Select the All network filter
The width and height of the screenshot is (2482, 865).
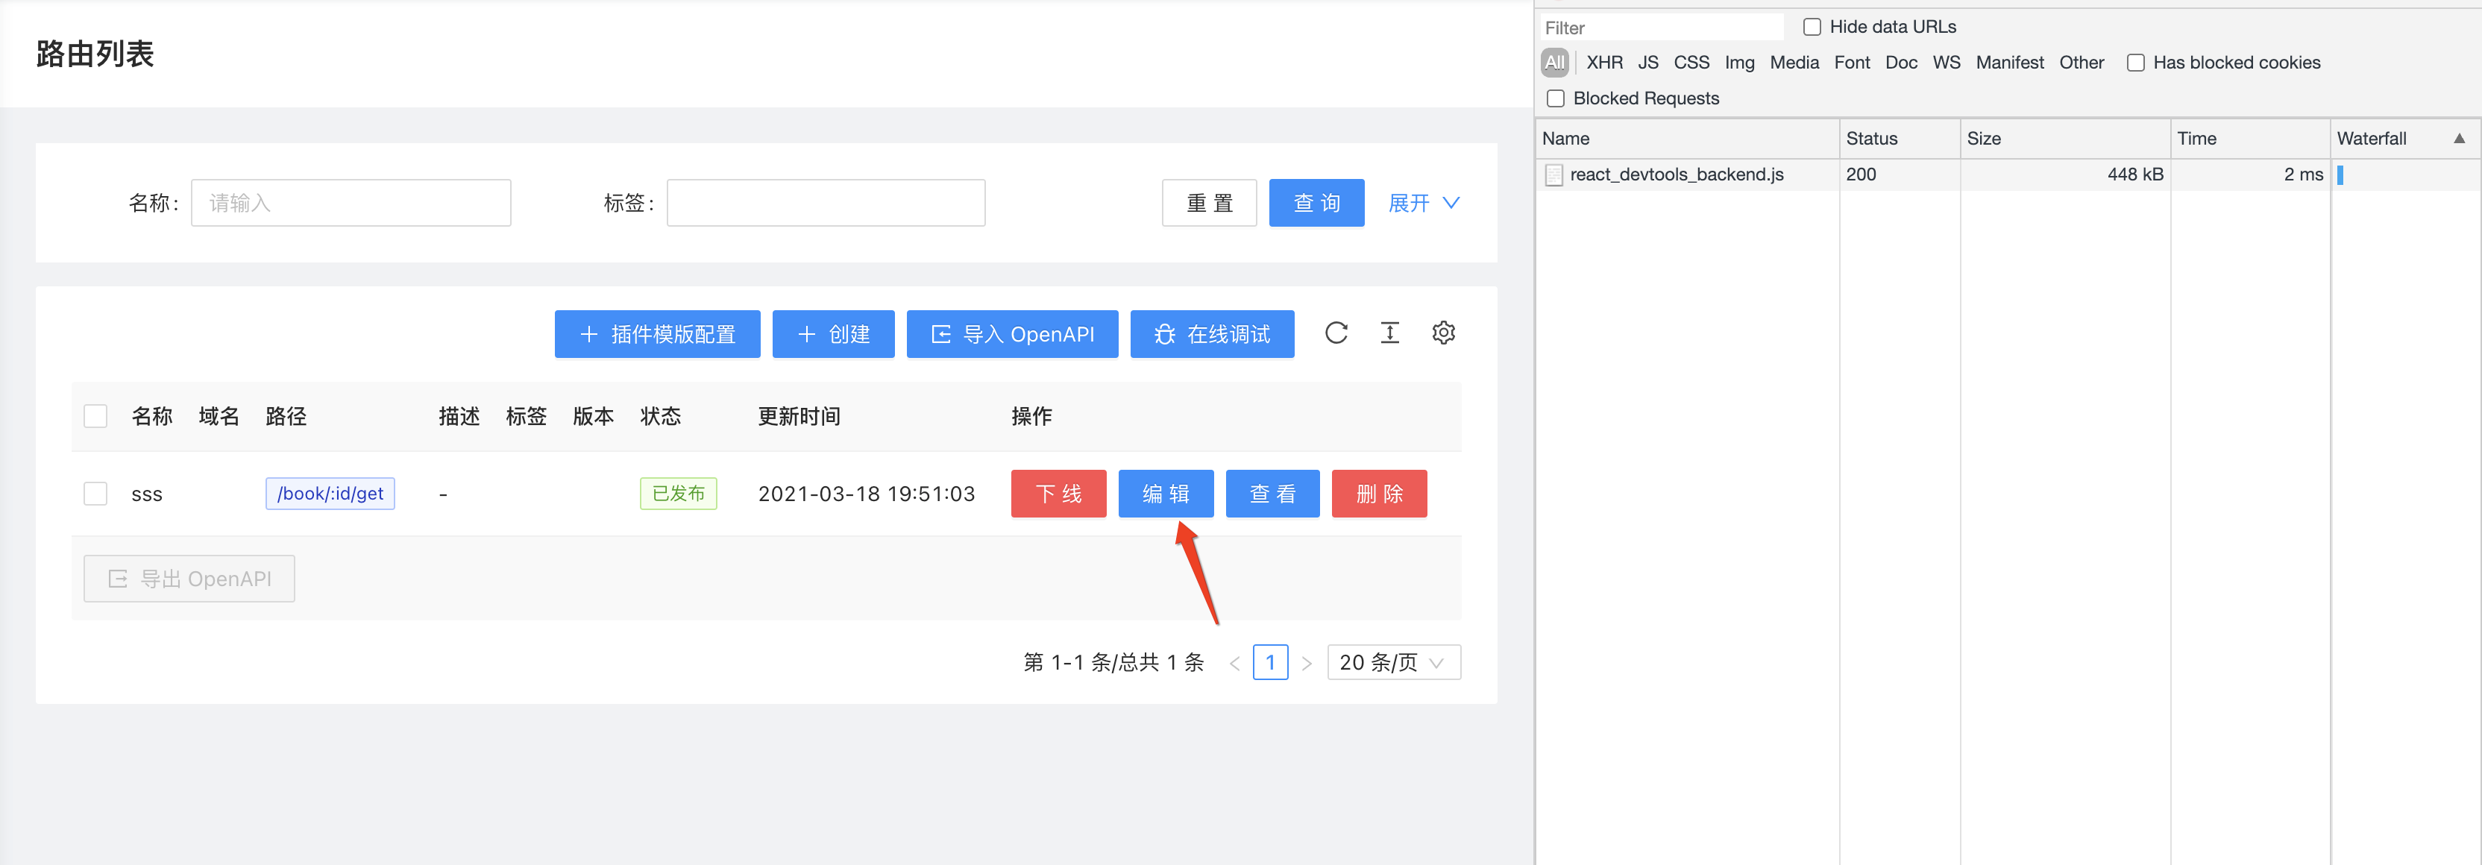[x=1554, y=63]
